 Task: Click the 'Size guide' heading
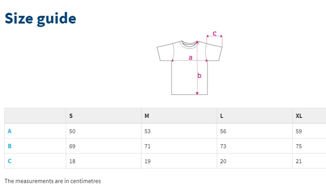[x=40, y=18]
